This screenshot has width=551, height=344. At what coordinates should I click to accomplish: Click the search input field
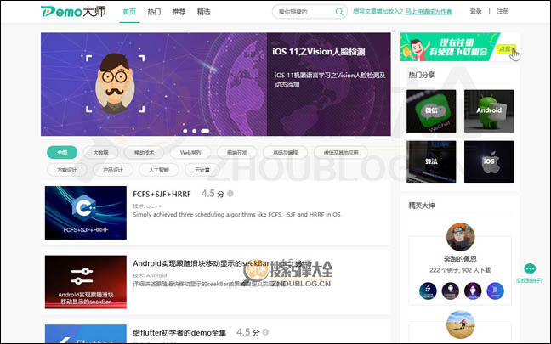click(x=302, y=12)
